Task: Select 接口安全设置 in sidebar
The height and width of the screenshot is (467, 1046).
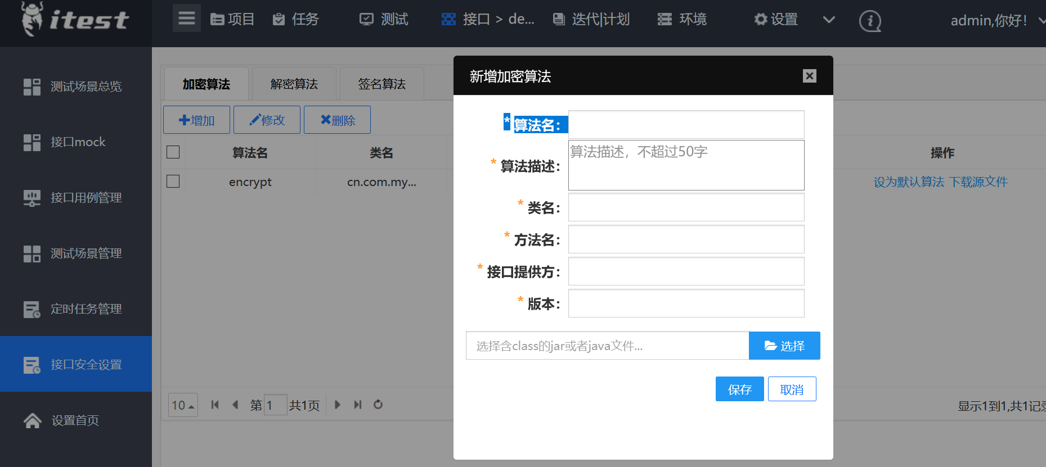Action: pos(76,364)
